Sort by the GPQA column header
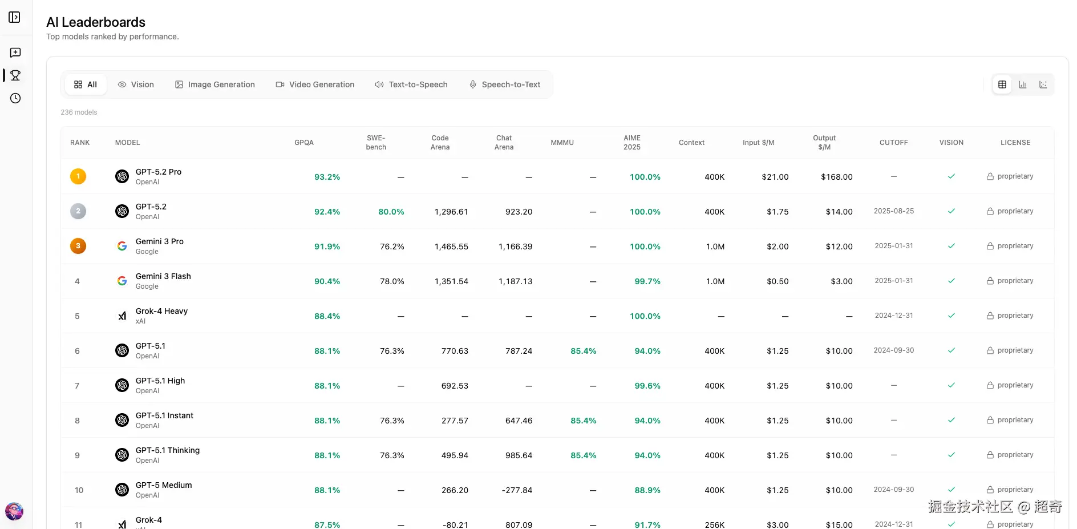 pyautogui.click(x=304, y=143)
